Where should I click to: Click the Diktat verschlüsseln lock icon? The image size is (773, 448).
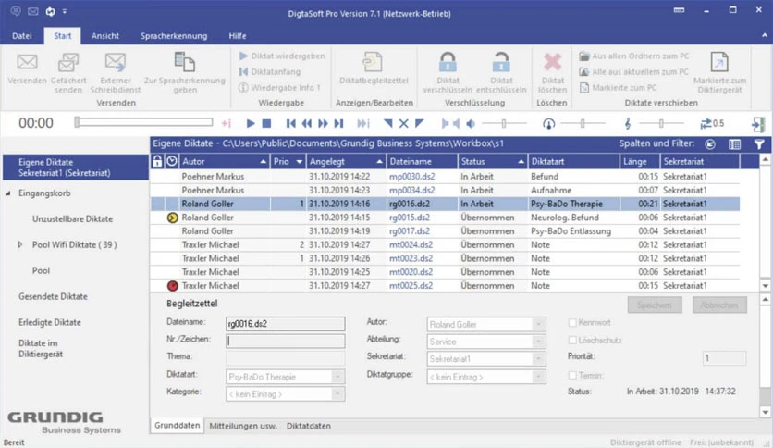(448, 62)
